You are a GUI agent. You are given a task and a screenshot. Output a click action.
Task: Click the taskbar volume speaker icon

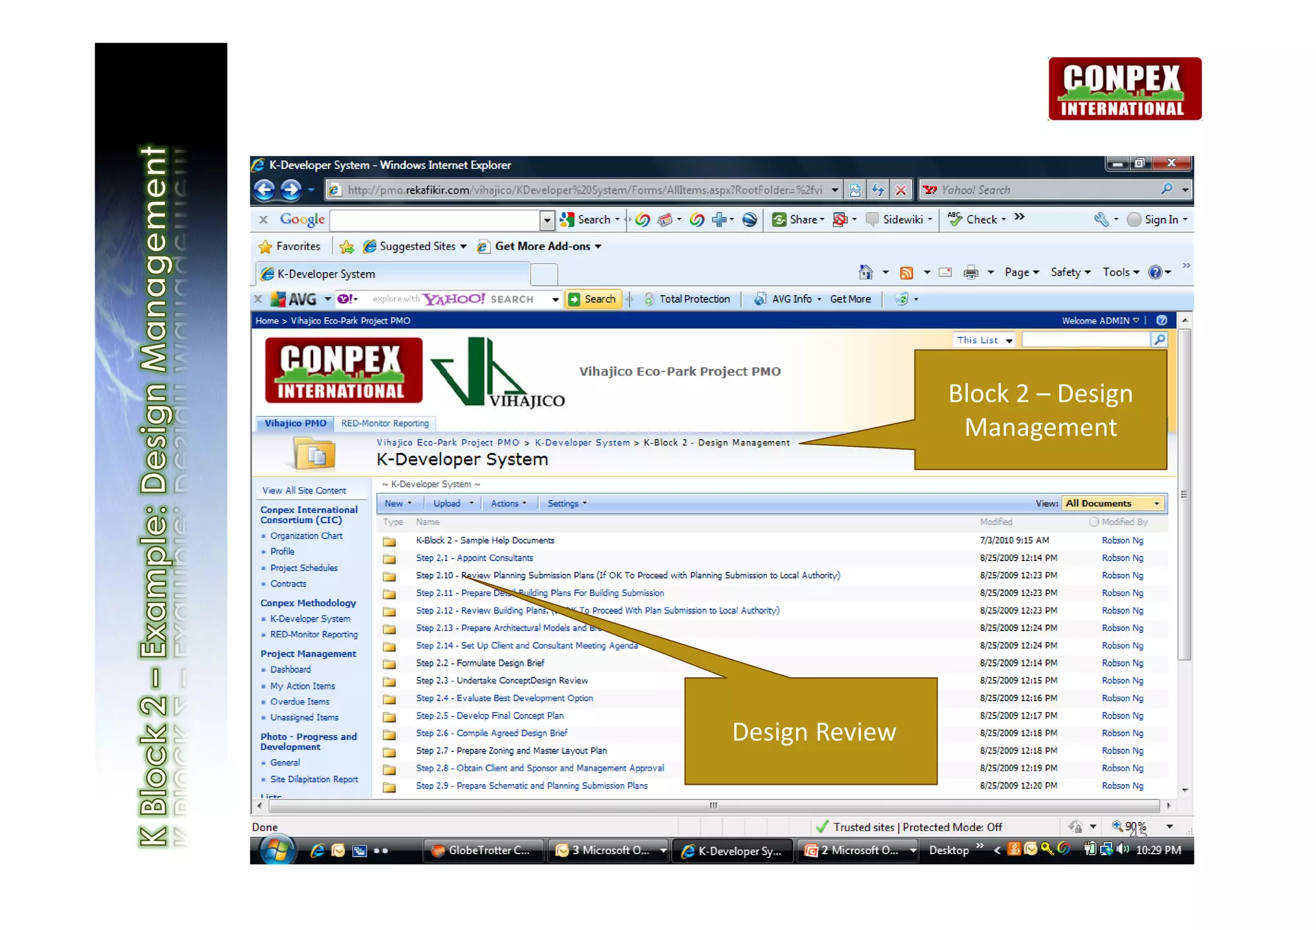point(1123,850)
